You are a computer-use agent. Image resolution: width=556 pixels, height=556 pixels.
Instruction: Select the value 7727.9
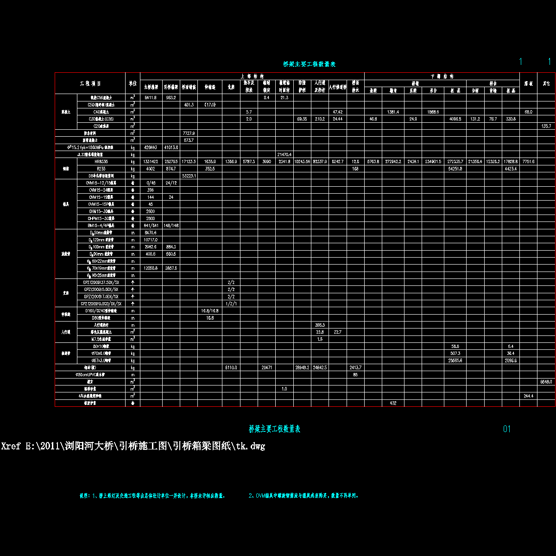(x=189, y=133)
